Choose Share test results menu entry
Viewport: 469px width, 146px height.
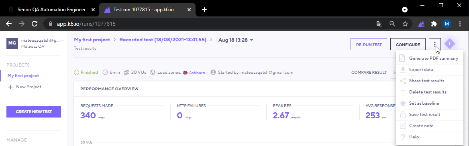pos(430,81)
